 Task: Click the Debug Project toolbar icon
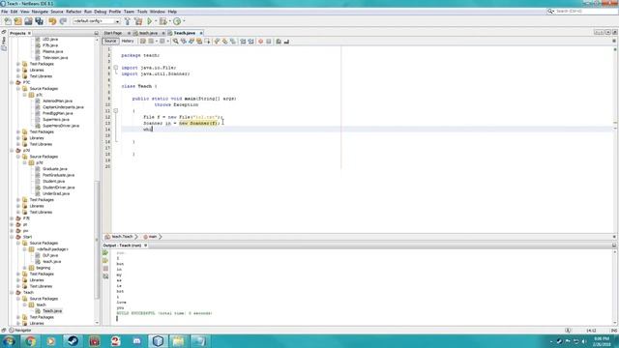coord(162,21)
